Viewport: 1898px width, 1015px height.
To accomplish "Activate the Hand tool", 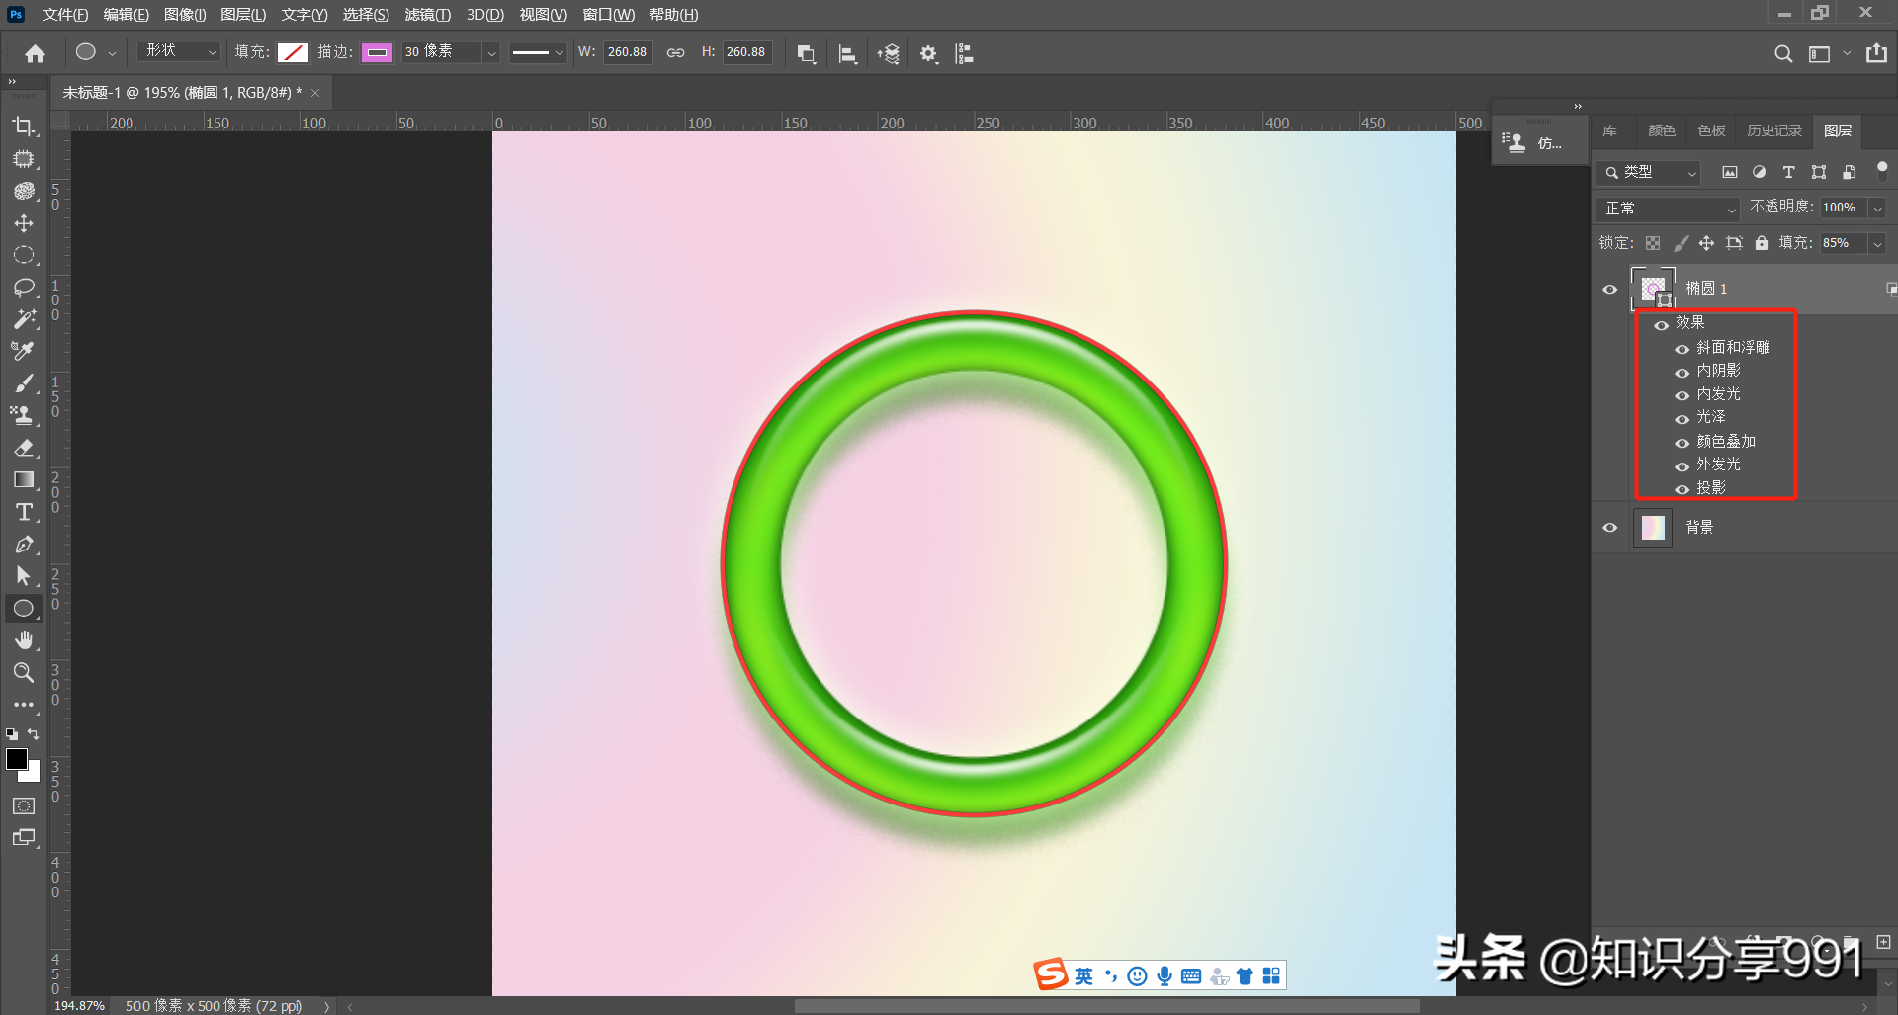I will (24, 640).
